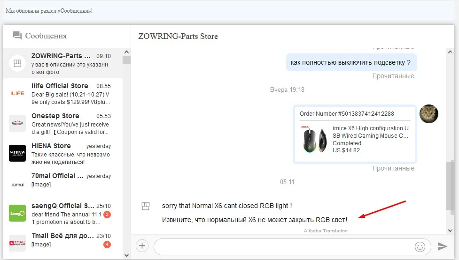Select the Ilife Official Store conversation
459x260 pixels.
coord(63,93)
